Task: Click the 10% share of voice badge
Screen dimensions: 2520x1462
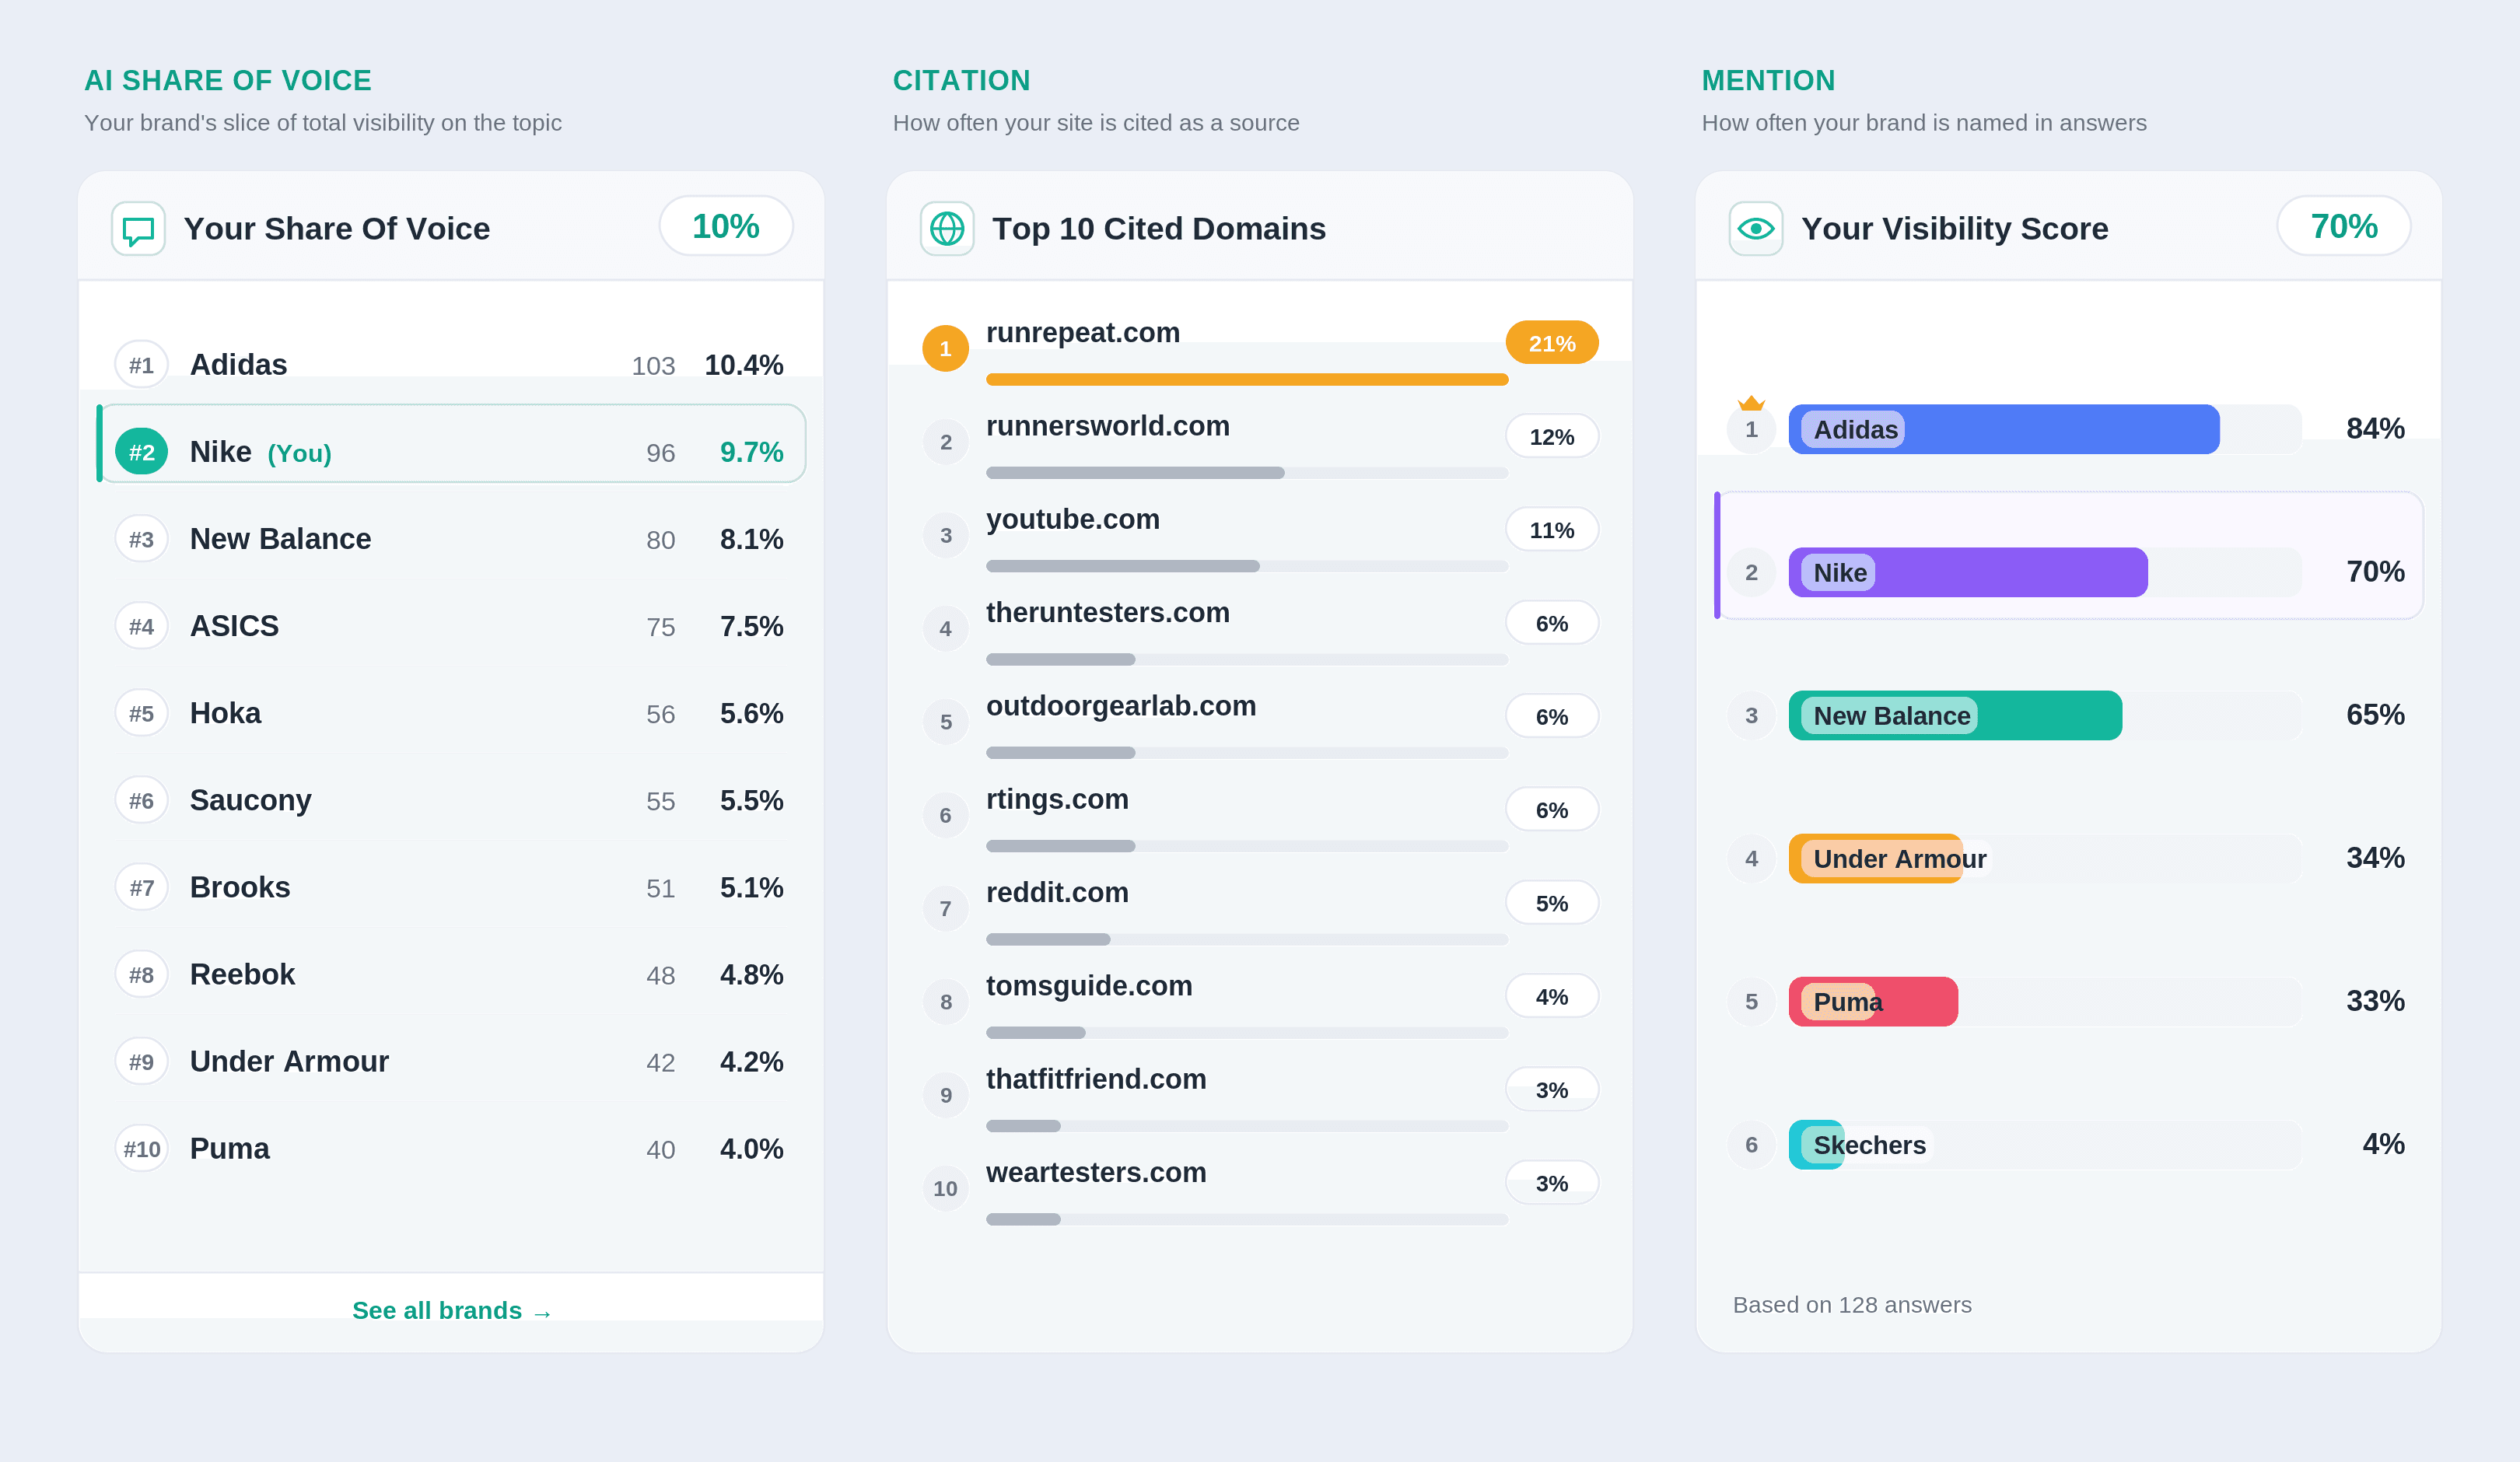Action: click(x=726, y=226)
